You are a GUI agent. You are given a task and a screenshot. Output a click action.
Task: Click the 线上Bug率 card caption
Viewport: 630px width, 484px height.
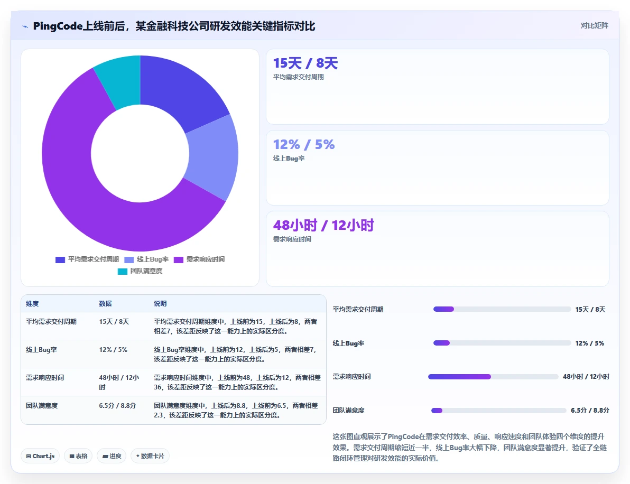(x=289, y=159)
